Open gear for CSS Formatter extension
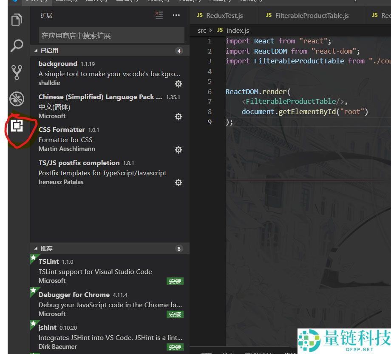The image size is (391, 354). tap(178, 150)
